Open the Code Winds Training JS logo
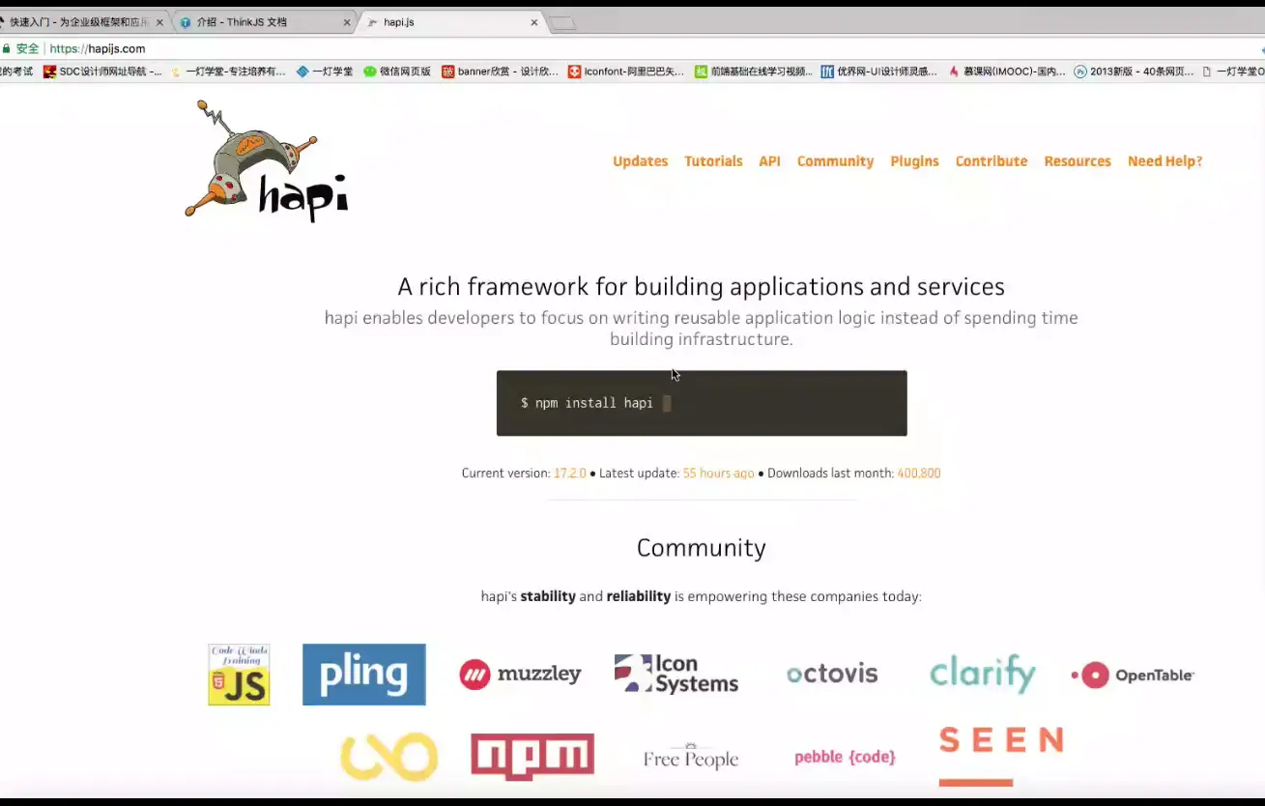Viewport: 1265px width, 806px height. point(239,675)
